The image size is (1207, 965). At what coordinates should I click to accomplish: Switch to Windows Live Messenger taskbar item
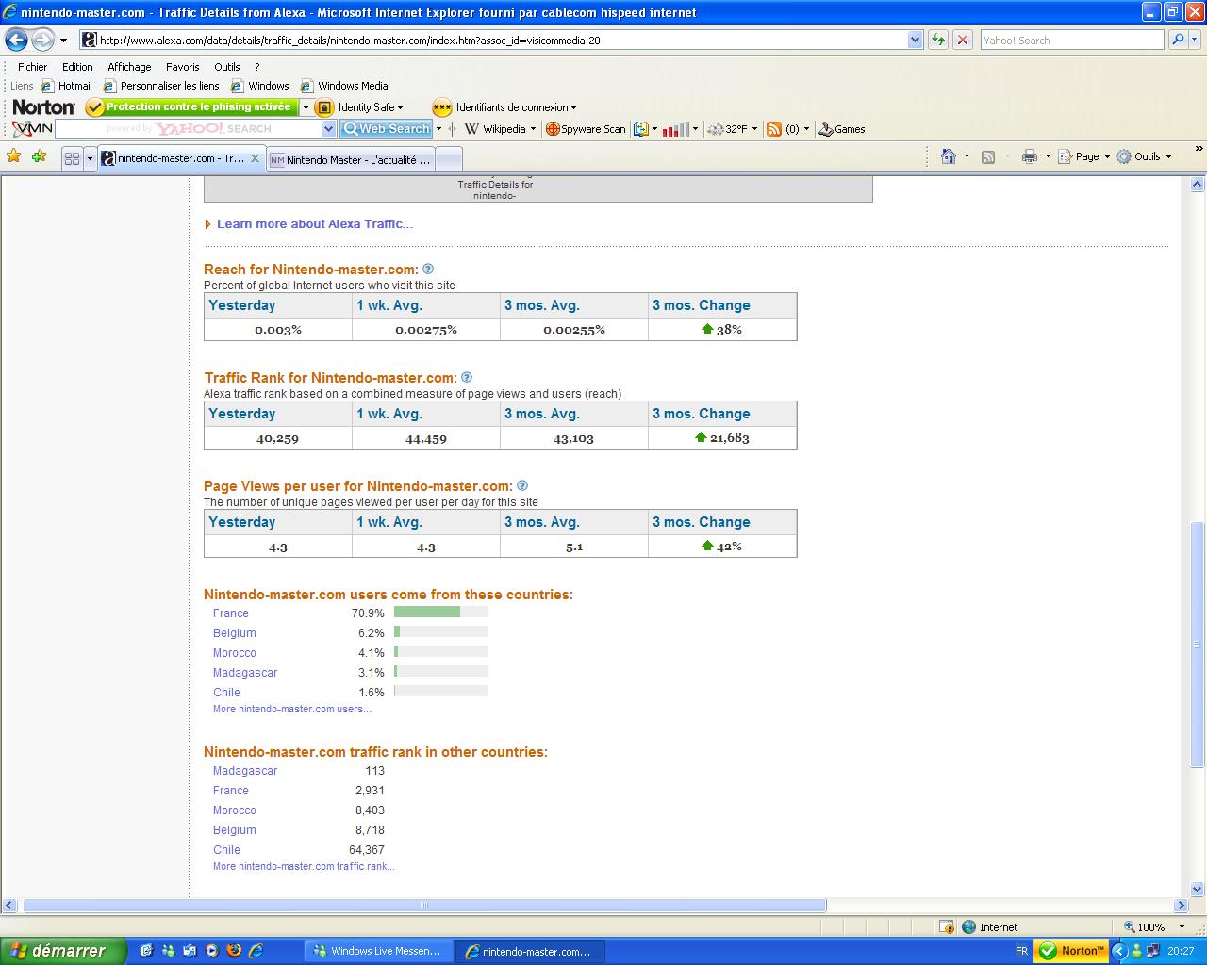[378, 951]
